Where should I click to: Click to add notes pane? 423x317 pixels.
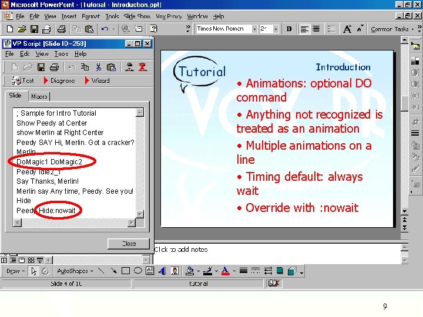pos(277,253)
